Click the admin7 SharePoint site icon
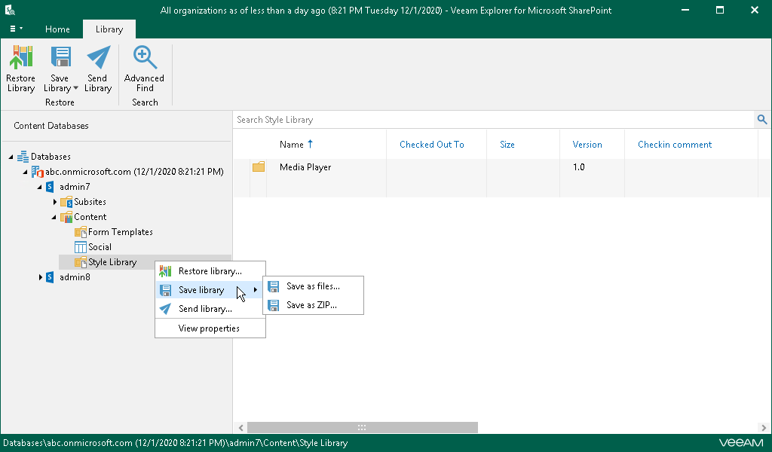The image size is (772, 452). (x=50, y=187)
